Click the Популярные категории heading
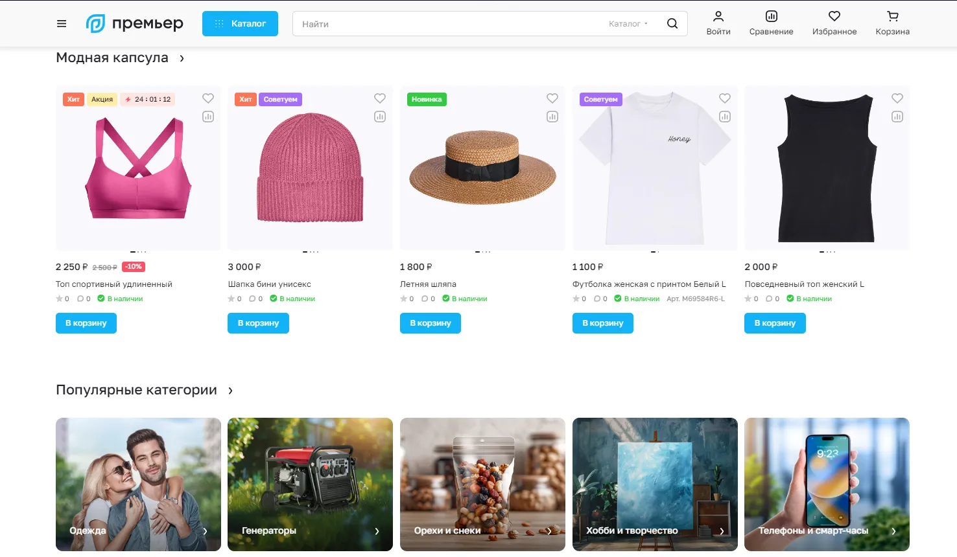 (x=136, y=390)
